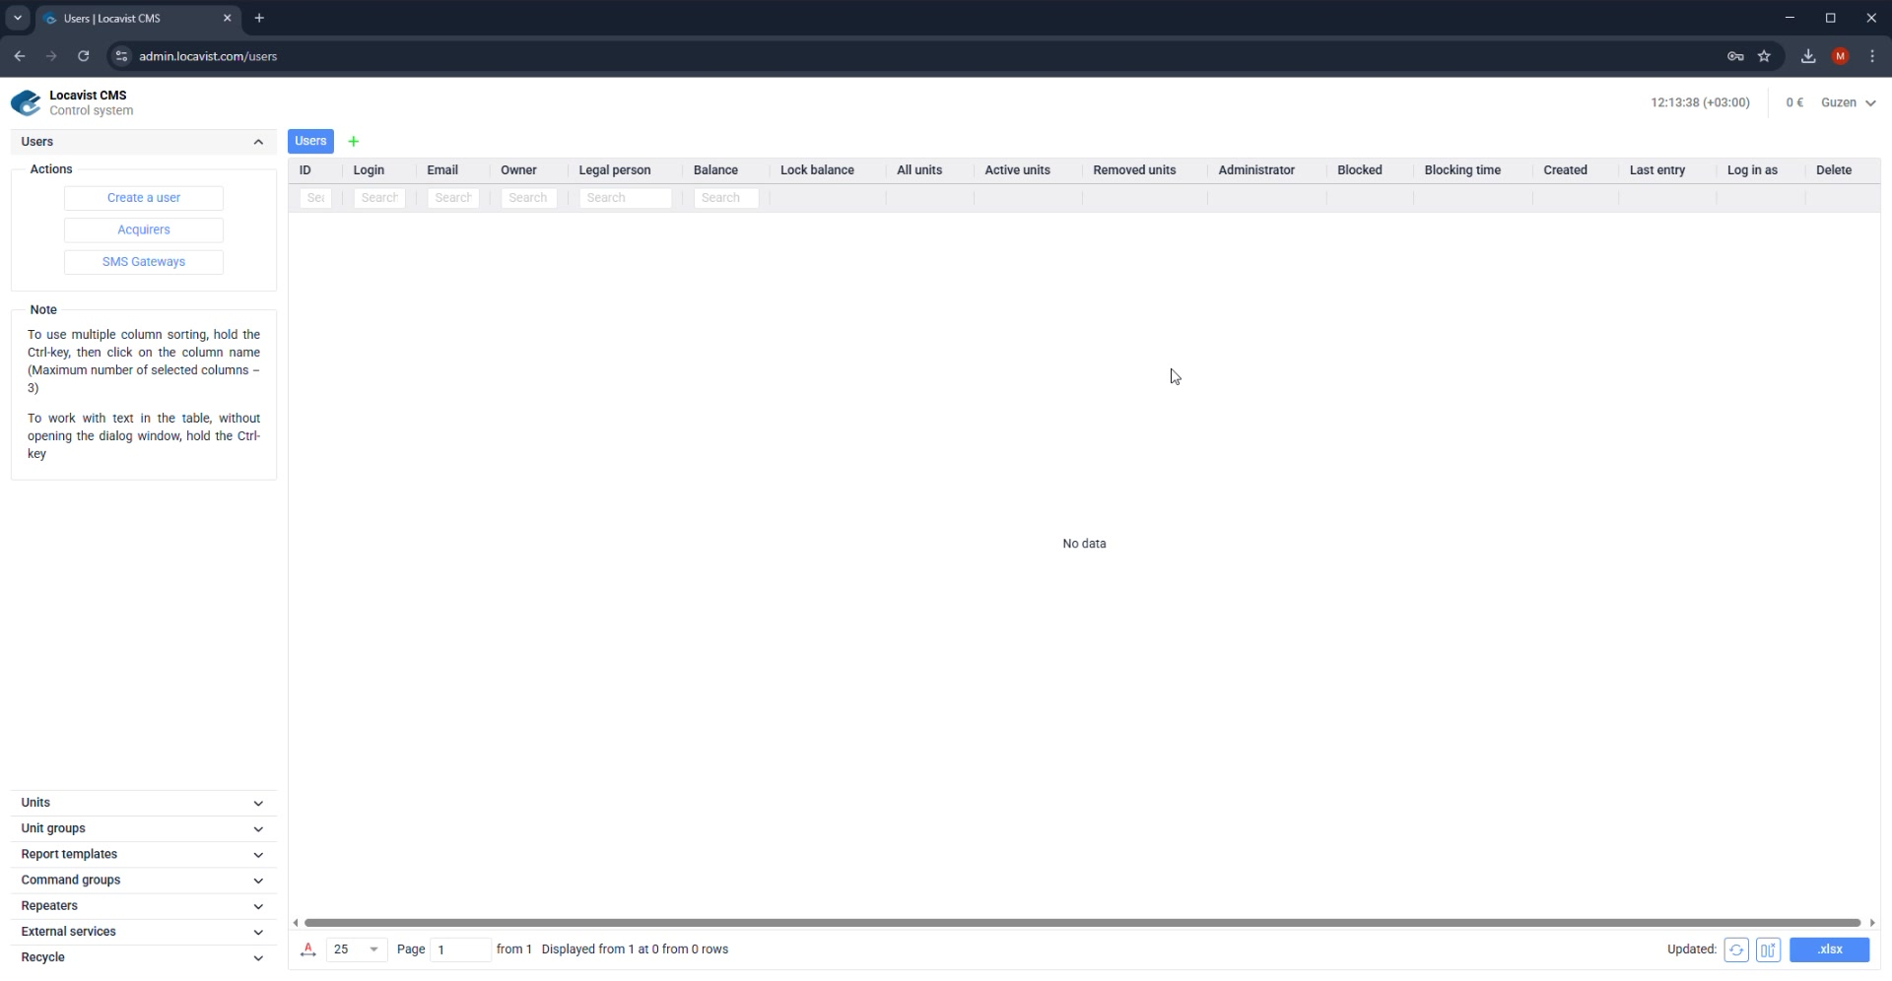Add a new tab with the green plus icon
This screenshot has height=981, width=1892.
tap(354, 142)
